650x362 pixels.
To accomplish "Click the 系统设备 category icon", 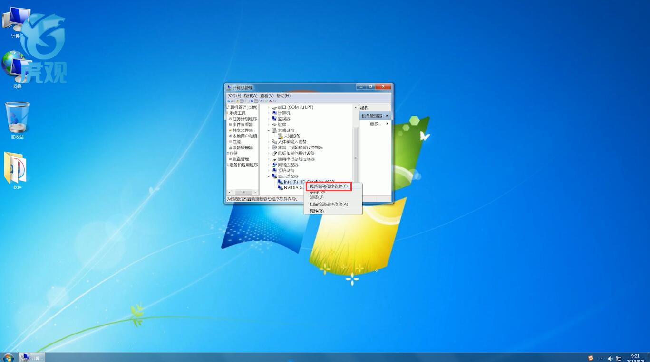I will [x=274, y=170].
